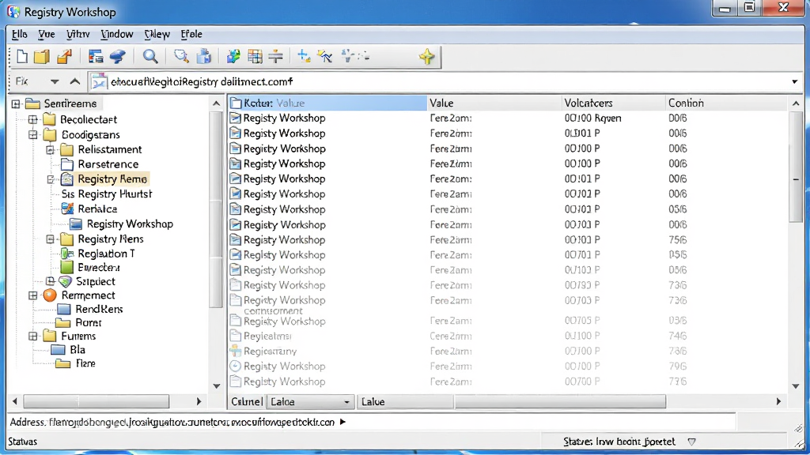The width and height of the screenshot is (810, 455).
Task: Click the Calmel button at bottom
Action: click(x=247, y=402)
